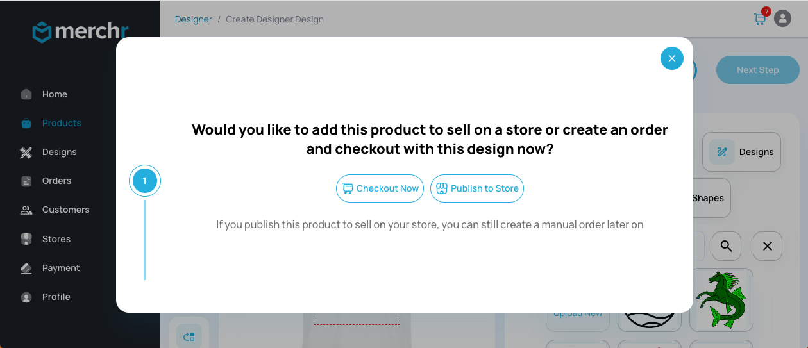This screenshot has width=808, height=348.
Task: Click the Orders document icon
Action: (x=26, y=181)
